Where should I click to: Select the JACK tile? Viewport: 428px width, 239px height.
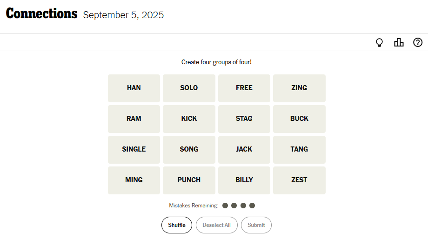click(x=244, y=149)
